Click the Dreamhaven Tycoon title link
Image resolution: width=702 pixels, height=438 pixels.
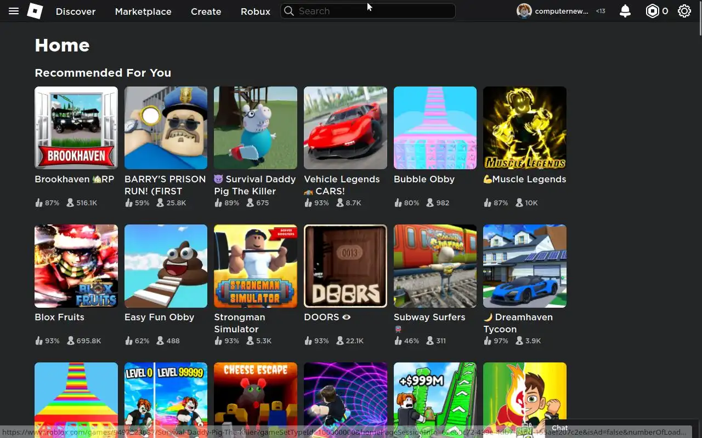coord(518,323)
